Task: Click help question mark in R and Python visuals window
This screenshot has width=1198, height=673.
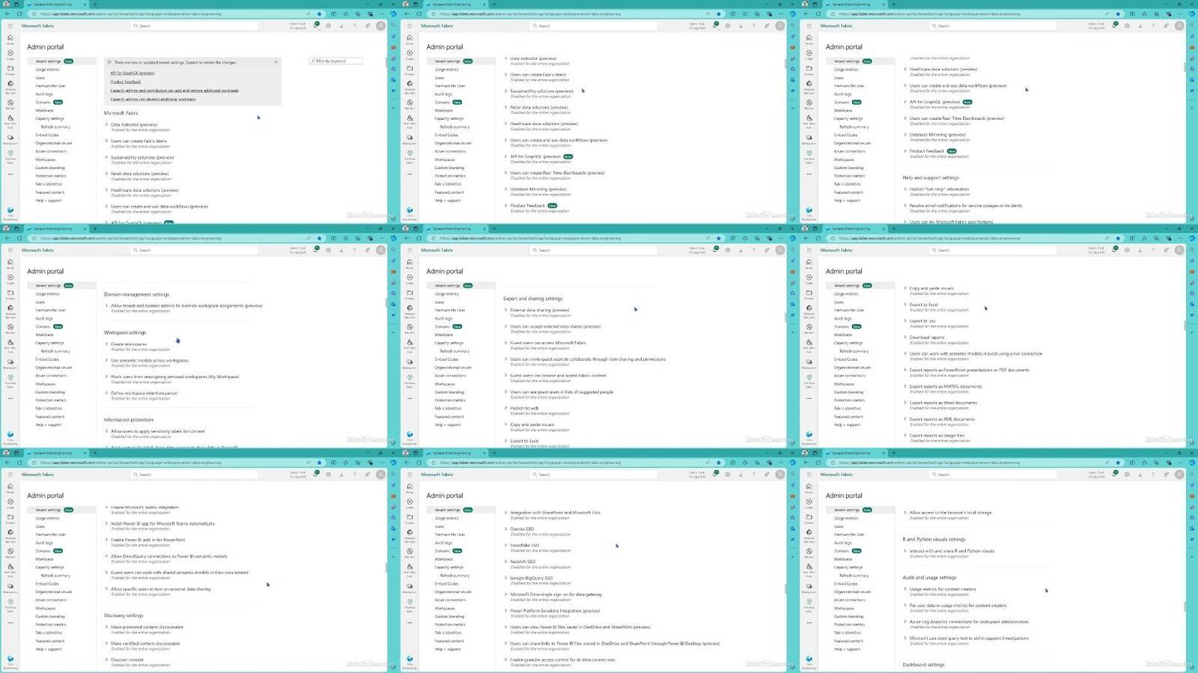Action: click(1153, 474)
